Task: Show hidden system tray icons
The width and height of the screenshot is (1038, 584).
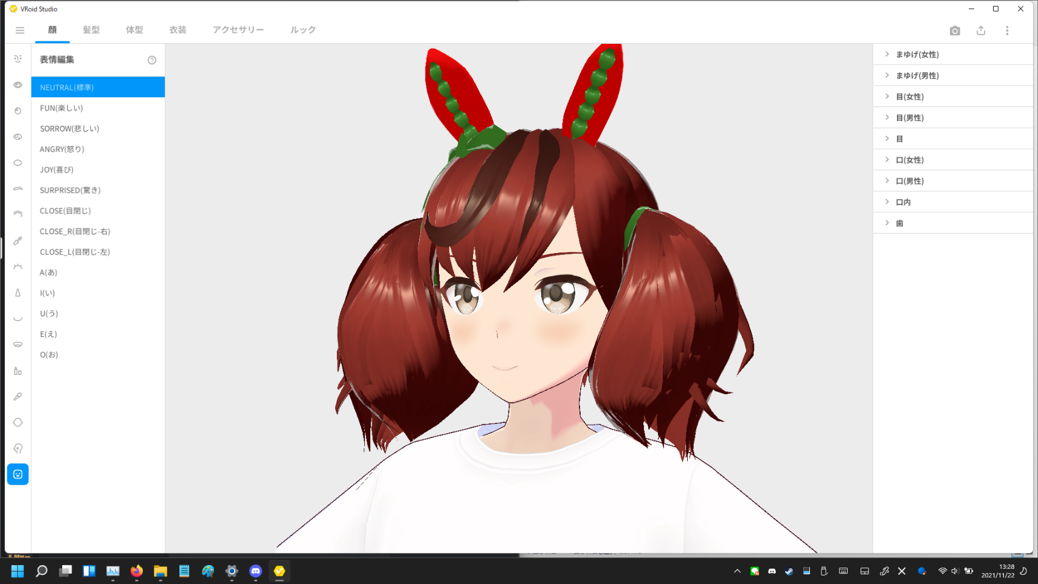Action: pos(737,571)
